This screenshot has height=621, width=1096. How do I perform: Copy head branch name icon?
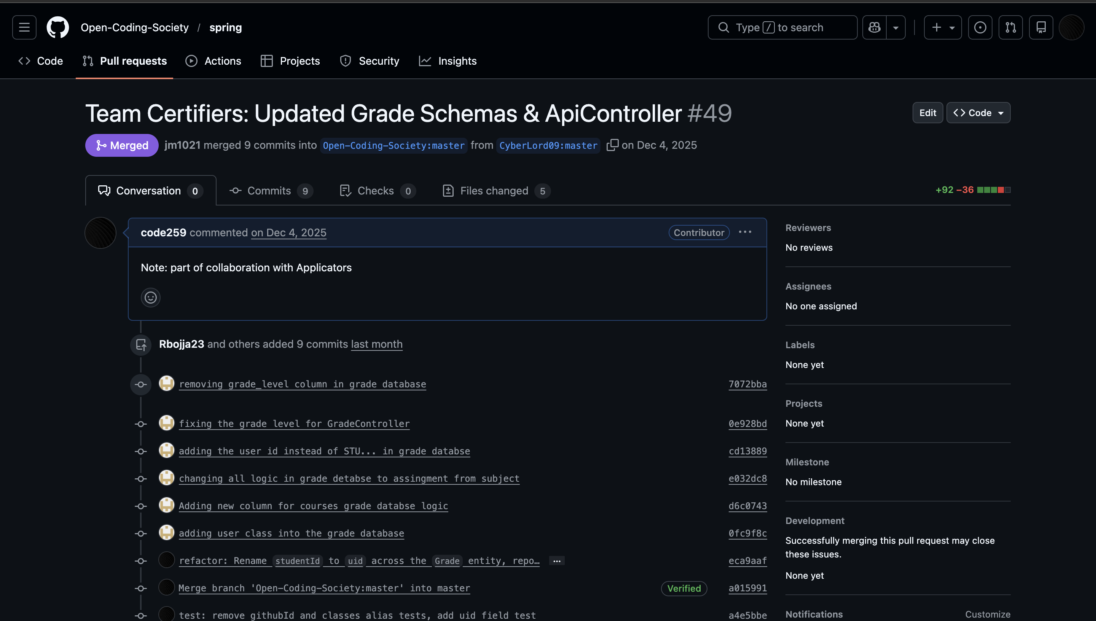tap(612, 145)
